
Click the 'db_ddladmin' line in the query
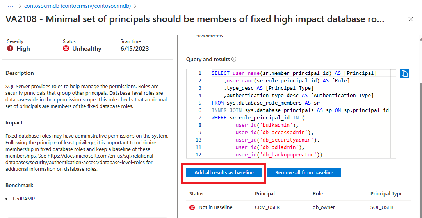pos(270,147)
